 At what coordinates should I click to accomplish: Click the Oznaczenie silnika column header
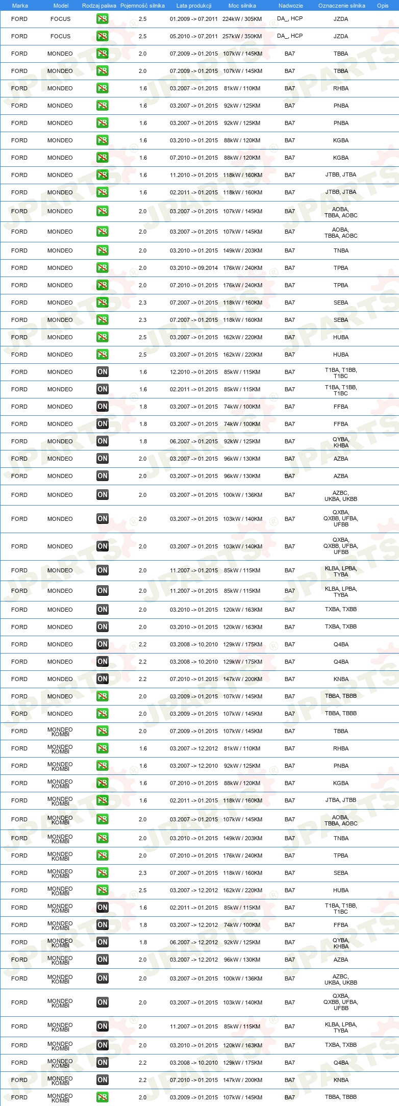[342, 6]
